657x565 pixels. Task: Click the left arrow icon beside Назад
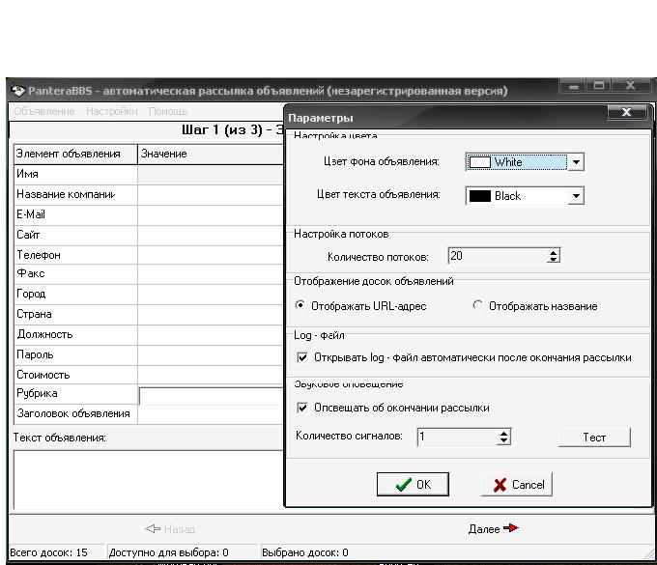pyautogui.click(x=153, y=528)
